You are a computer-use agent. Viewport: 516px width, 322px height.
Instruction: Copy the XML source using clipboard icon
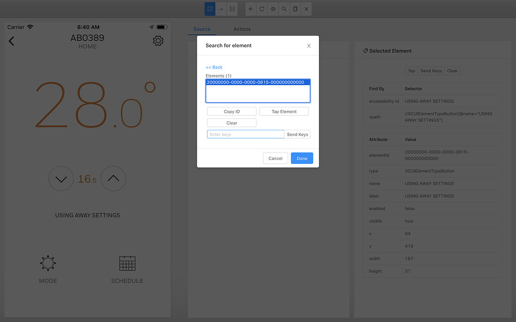295,9
